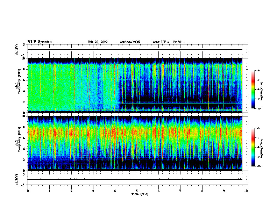Click the "VLF Spectra" plot title

tap(40, 42)
